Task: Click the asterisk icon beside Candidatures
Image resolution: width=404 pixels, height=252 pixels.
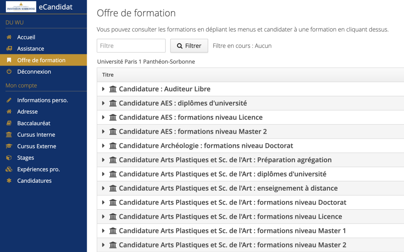Action: 9,181
